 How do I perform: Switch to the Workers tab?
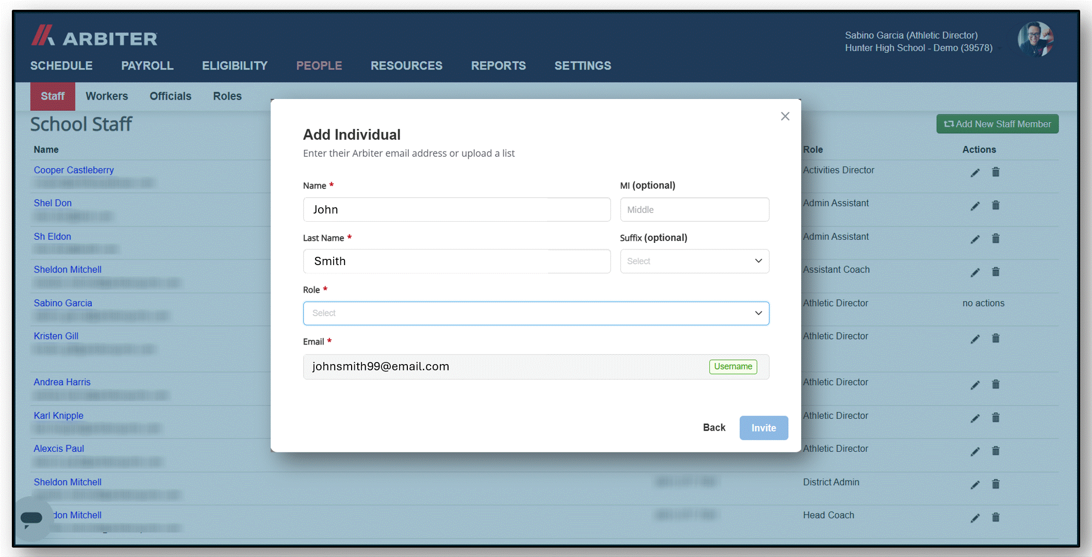107,96
